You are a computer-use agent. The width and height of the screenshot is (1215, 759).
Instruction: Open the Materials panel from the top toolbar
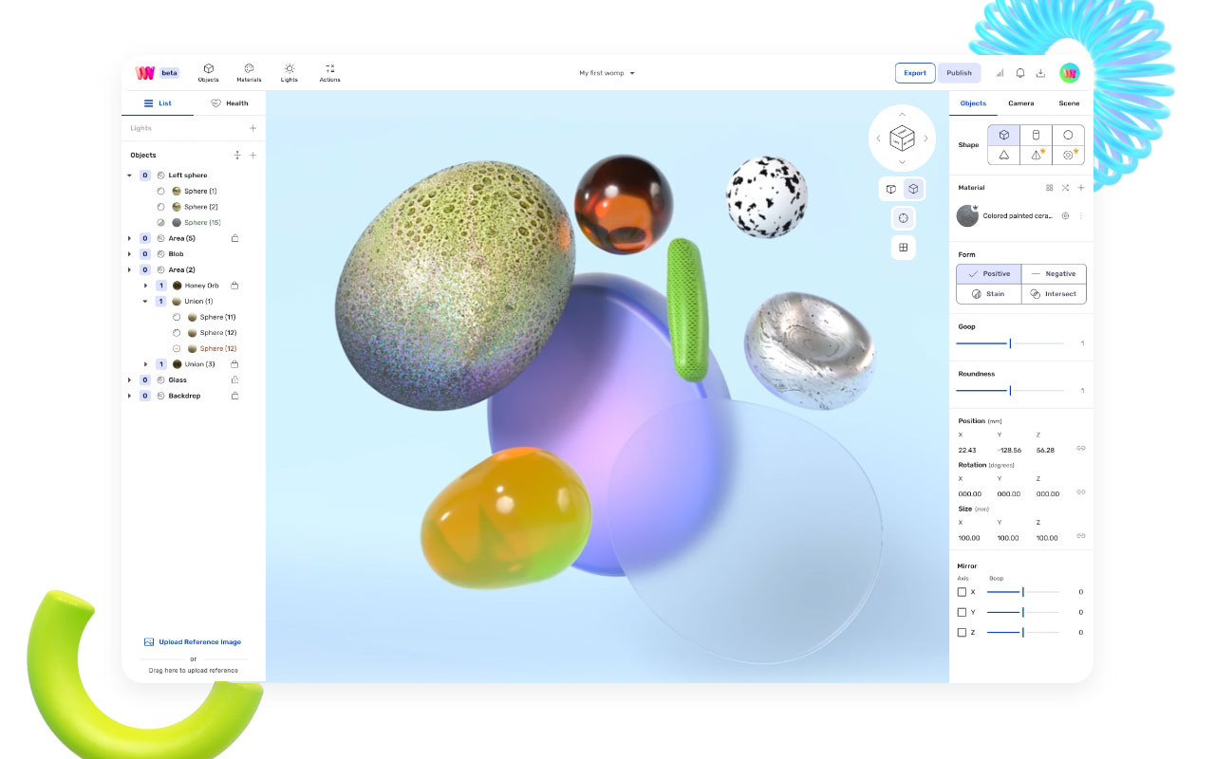249,72
